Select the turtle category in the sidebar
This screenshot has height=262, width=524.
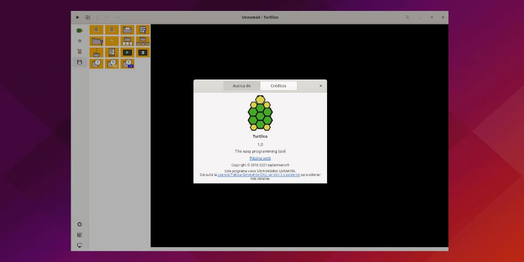click(79, 31)
